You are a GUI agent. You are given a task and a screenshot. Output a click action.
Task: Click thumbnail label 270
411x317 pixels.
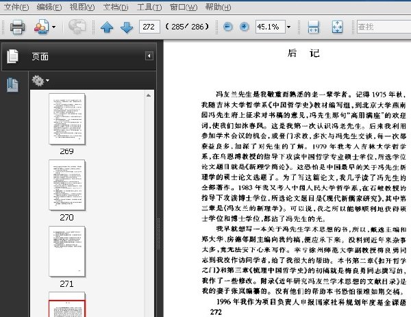click(66, 218)
